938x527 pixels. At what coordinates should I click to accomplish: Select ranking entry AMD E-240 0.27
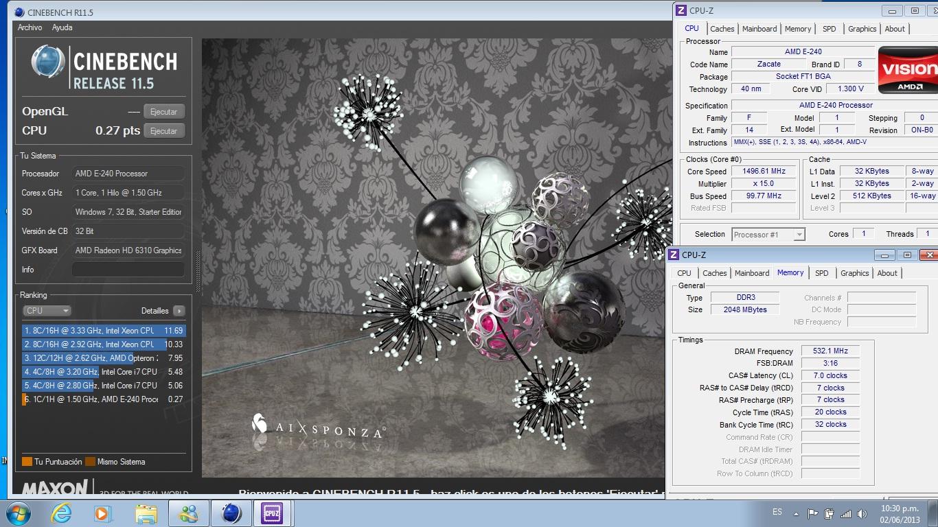(x=104, y=399)
